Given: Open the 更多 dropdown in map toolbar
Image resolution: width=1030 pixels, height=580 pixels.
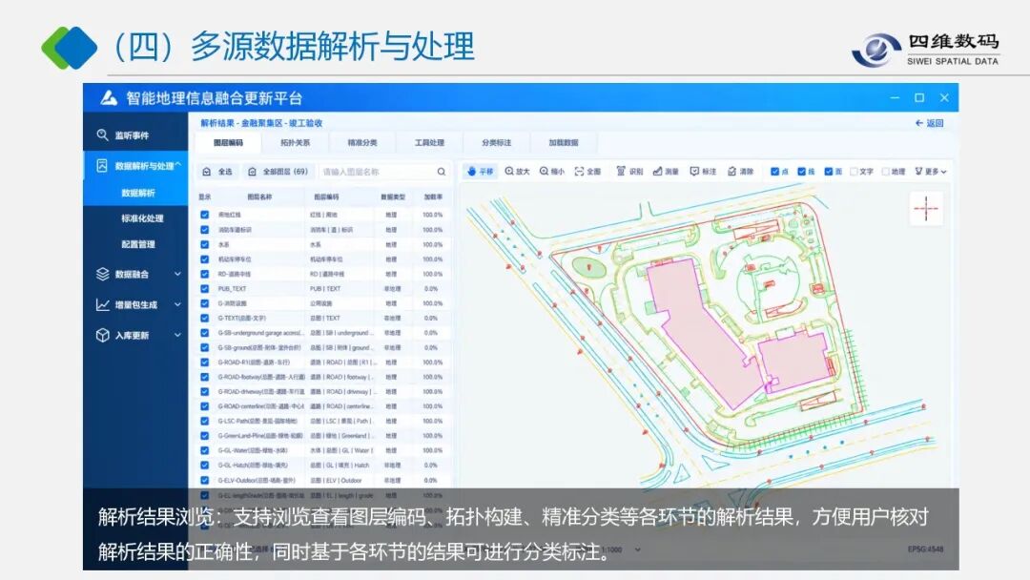Looking at the screenshot, I should [931, 172].
